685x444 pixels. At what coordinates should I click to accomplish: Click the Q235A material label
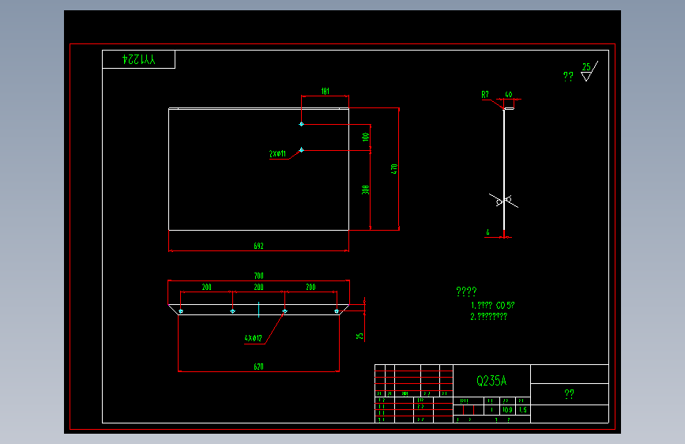click(x=491, y=381)
